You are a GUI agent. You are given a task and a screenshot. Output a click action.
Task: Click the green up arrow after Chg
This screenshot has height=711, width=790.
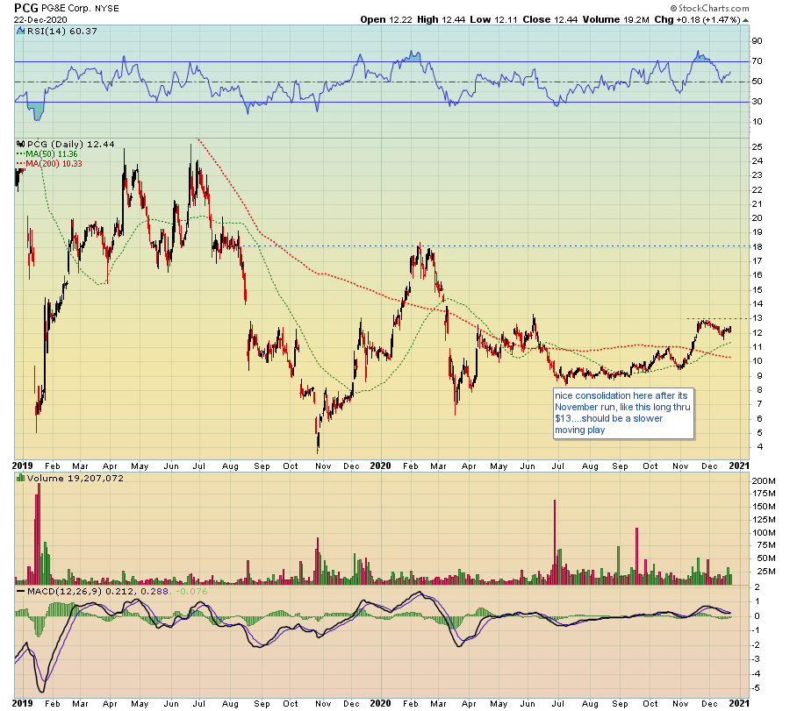(x=745, y=20)
